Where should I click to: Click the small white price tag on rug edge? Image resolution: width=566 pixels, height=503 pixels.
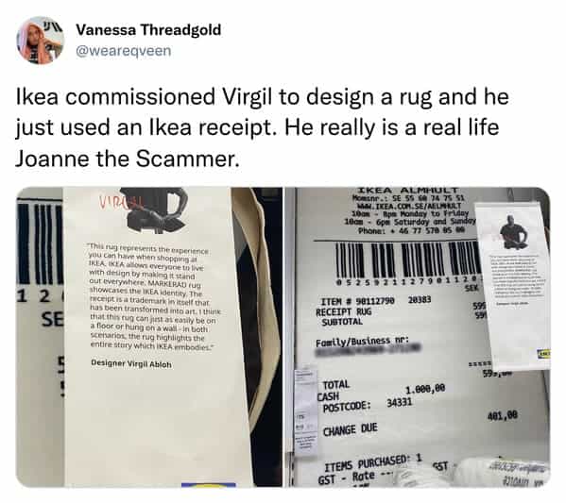[306, 411]
